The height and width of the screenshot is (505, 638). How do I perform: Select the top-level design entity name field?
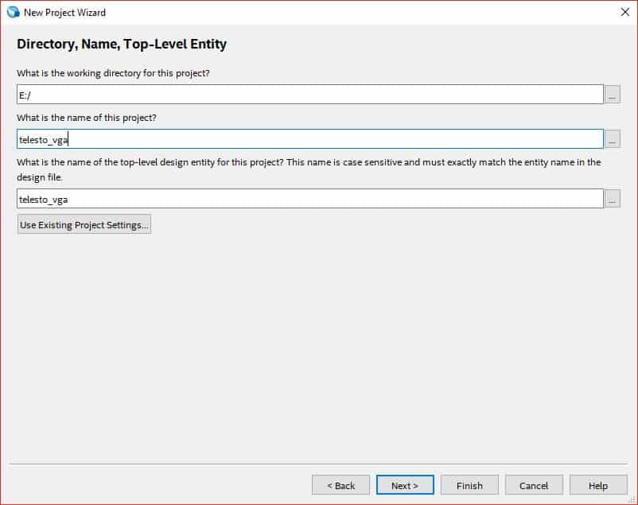310,199
